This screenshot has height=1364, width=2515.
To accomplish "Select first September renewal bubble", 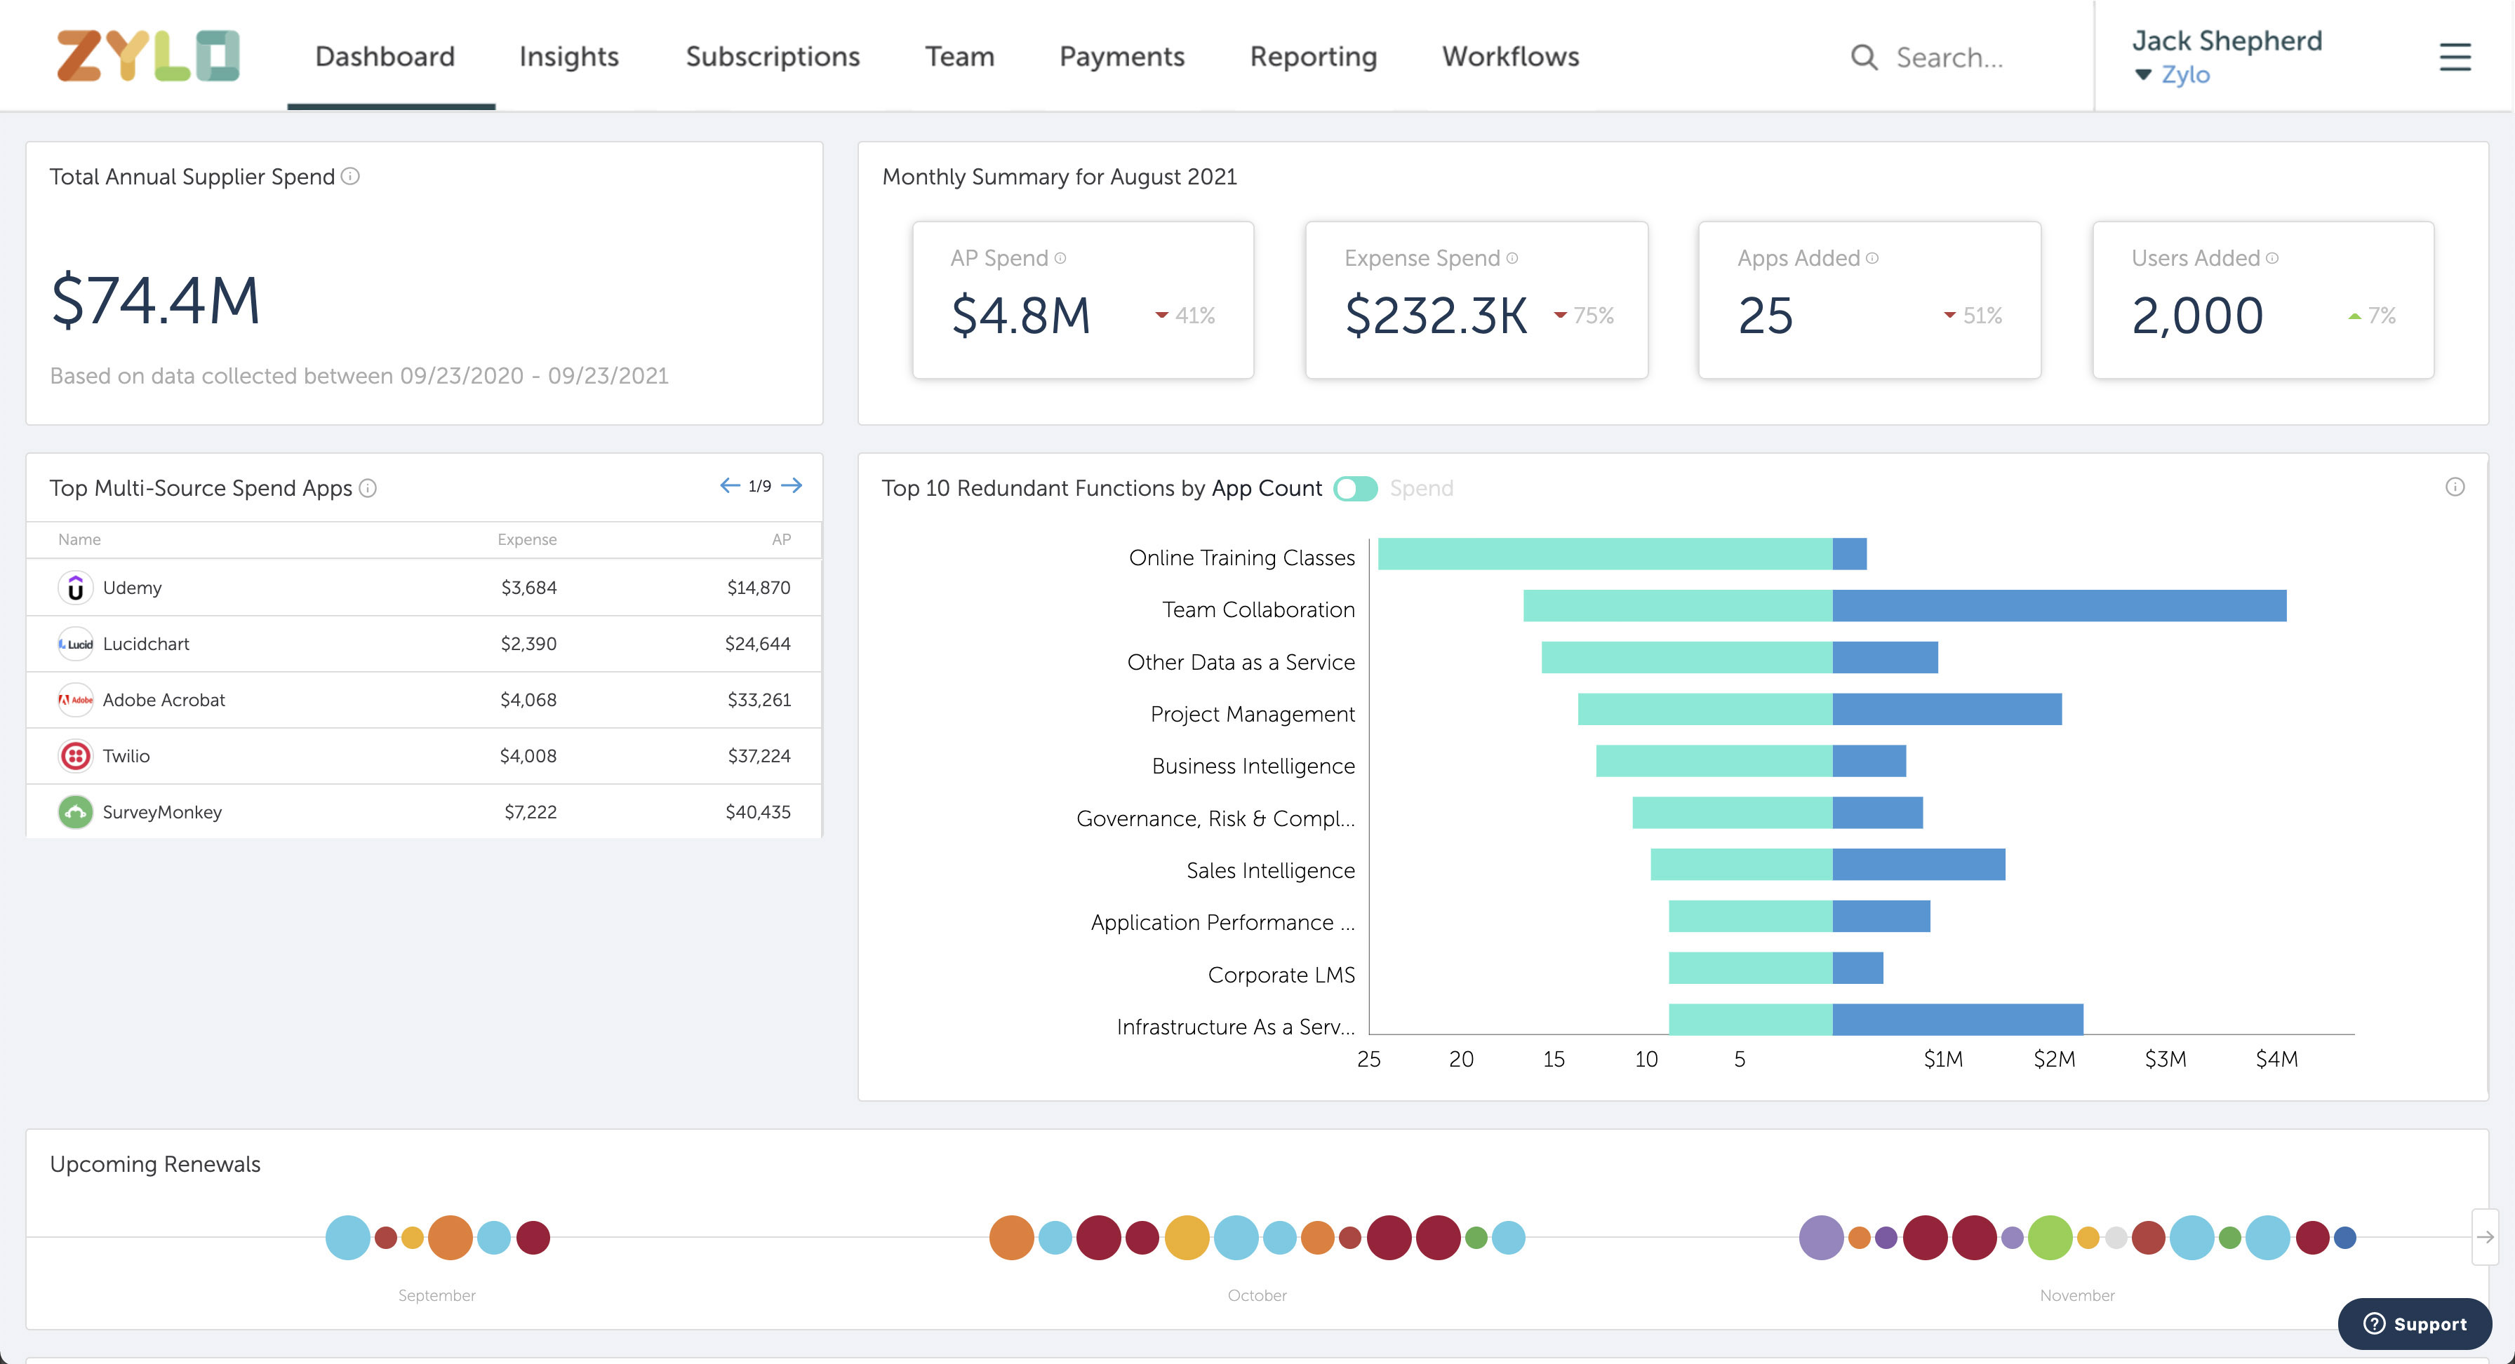I will pos(347,1237).
